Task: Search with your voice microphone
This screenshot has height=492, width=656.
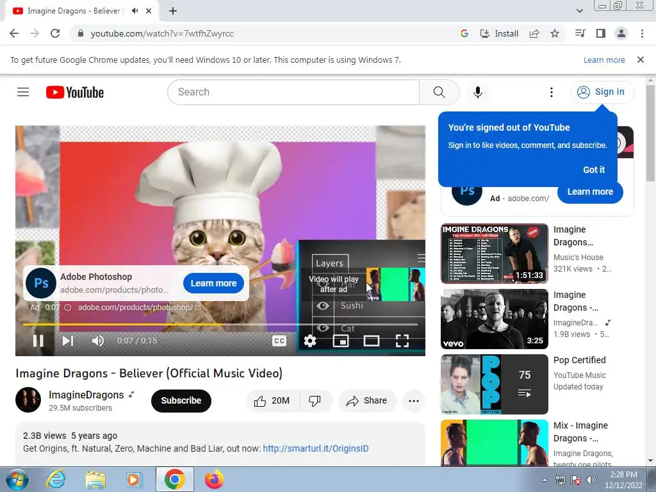Action: pyautogui.click(x=478, y=92)
